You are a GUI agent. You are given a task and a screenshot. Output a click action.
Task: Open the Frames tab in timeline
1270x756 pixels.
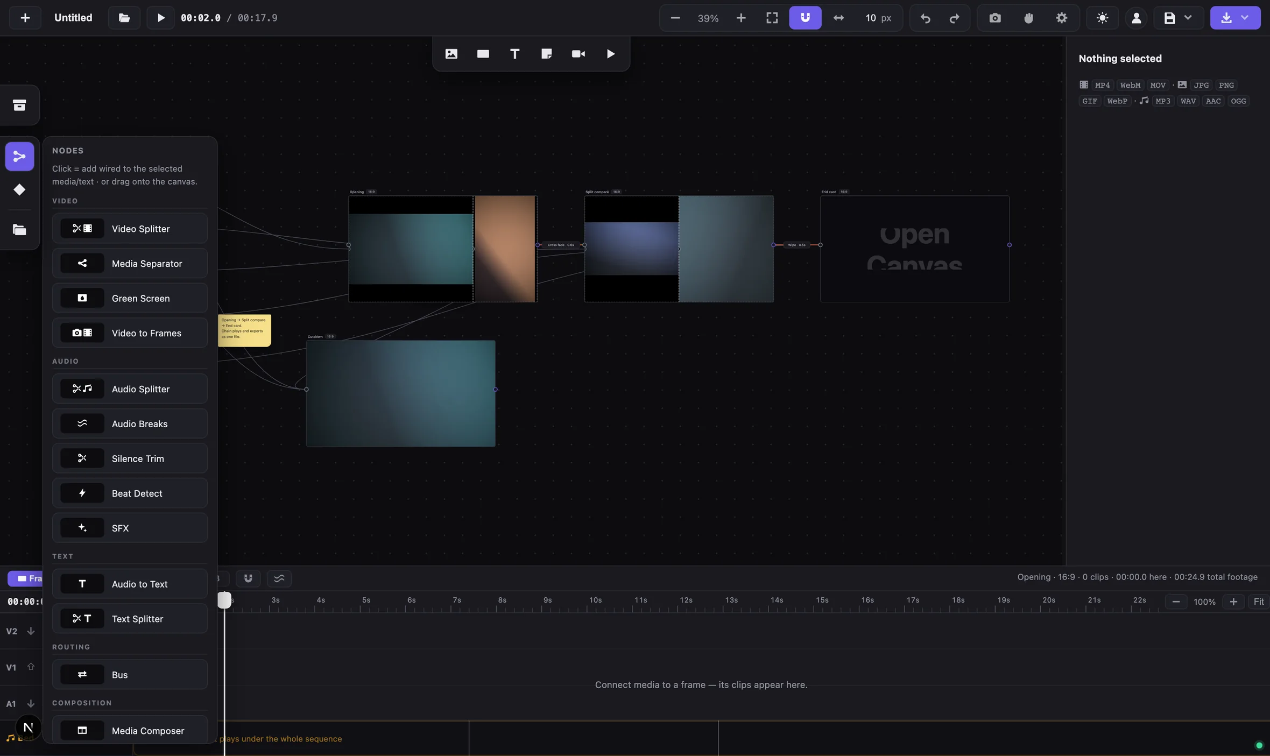[x=26, y=578]
